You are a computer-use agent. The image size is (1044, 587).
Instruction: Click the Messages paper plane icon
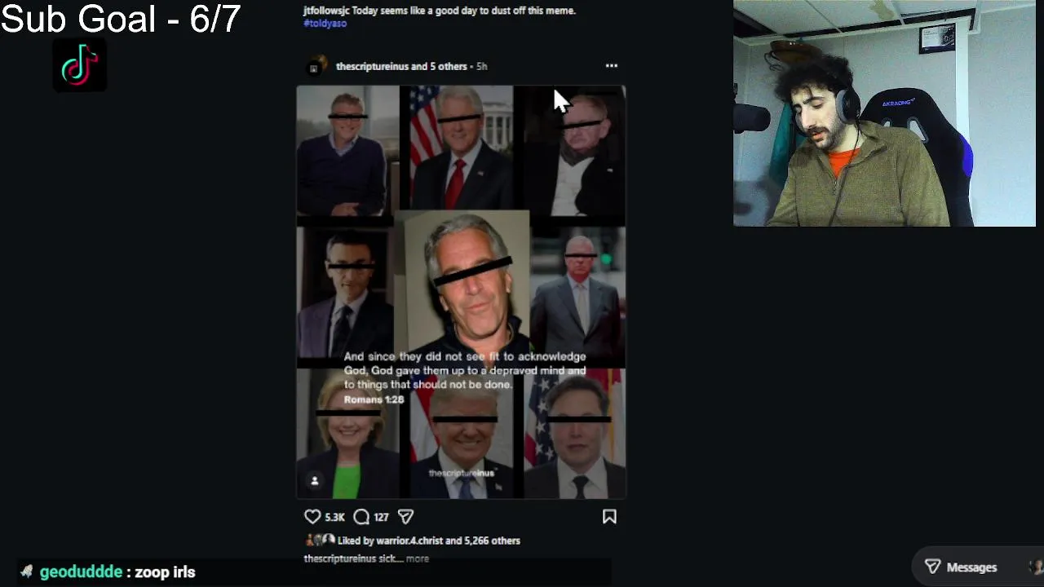932,567
